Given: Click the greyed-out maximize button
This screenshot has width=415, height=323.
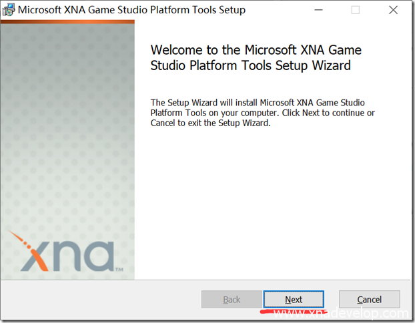Looking at the screenshot, I should (x=356, y=10).
